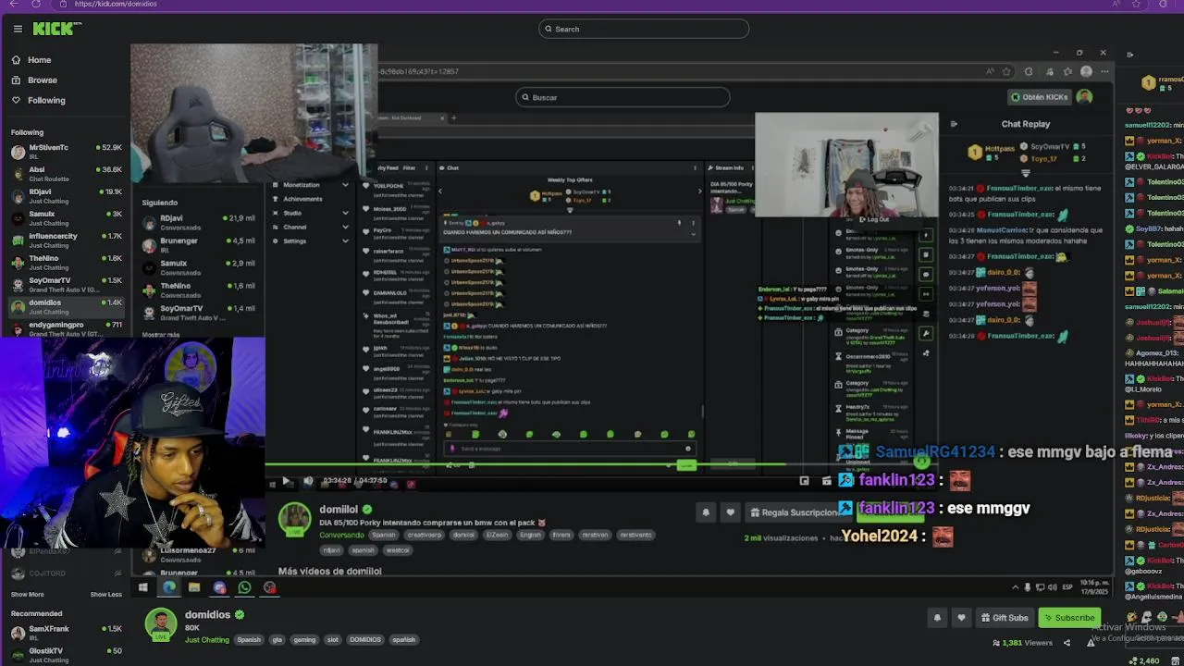Expand Studio menu in dashboard

coord(311,213)
